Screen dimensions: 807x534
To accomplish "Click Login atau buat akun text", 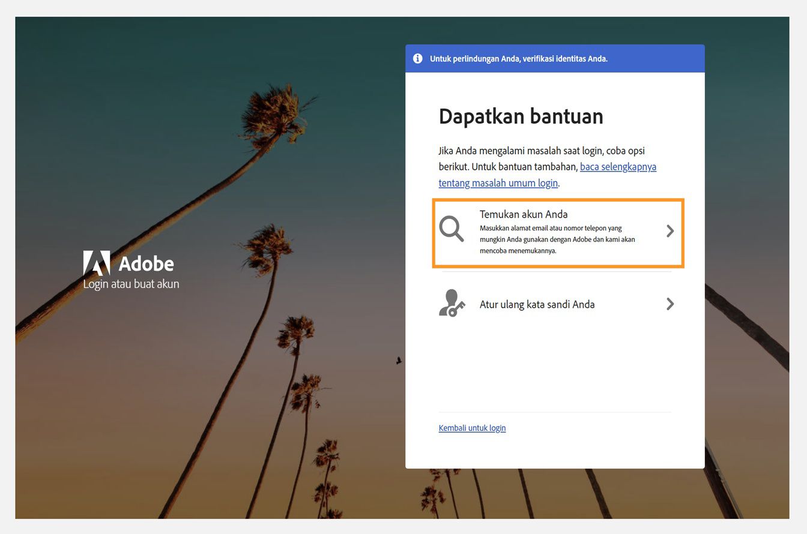I will click(130, 283).
